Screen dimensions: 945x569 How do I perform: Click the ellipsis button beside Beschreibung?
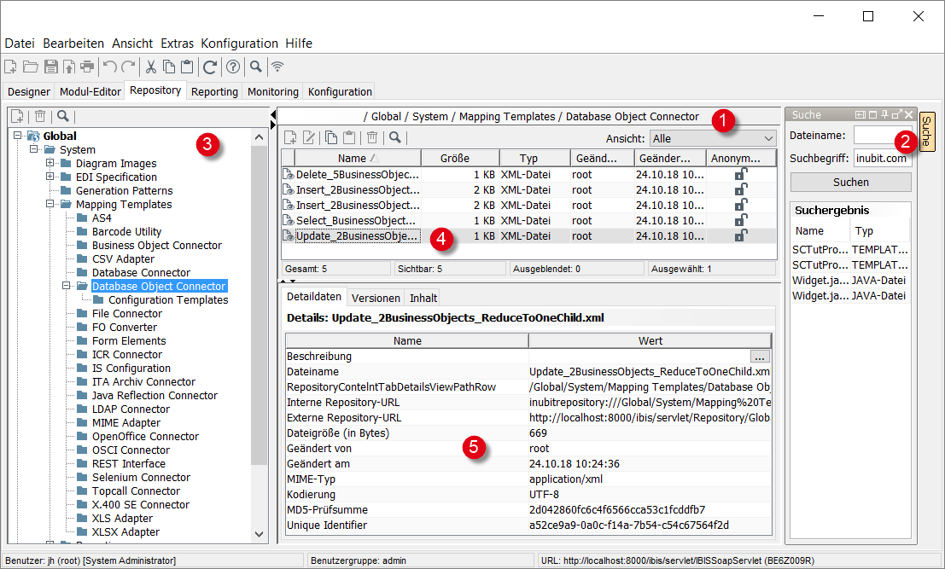pyautogui.click(x=760, y=357)
